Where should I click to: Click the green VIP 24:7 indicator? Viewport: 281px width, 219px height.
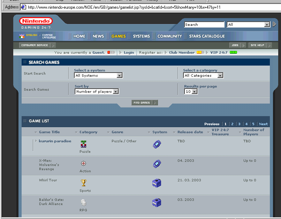click(233, 52)
